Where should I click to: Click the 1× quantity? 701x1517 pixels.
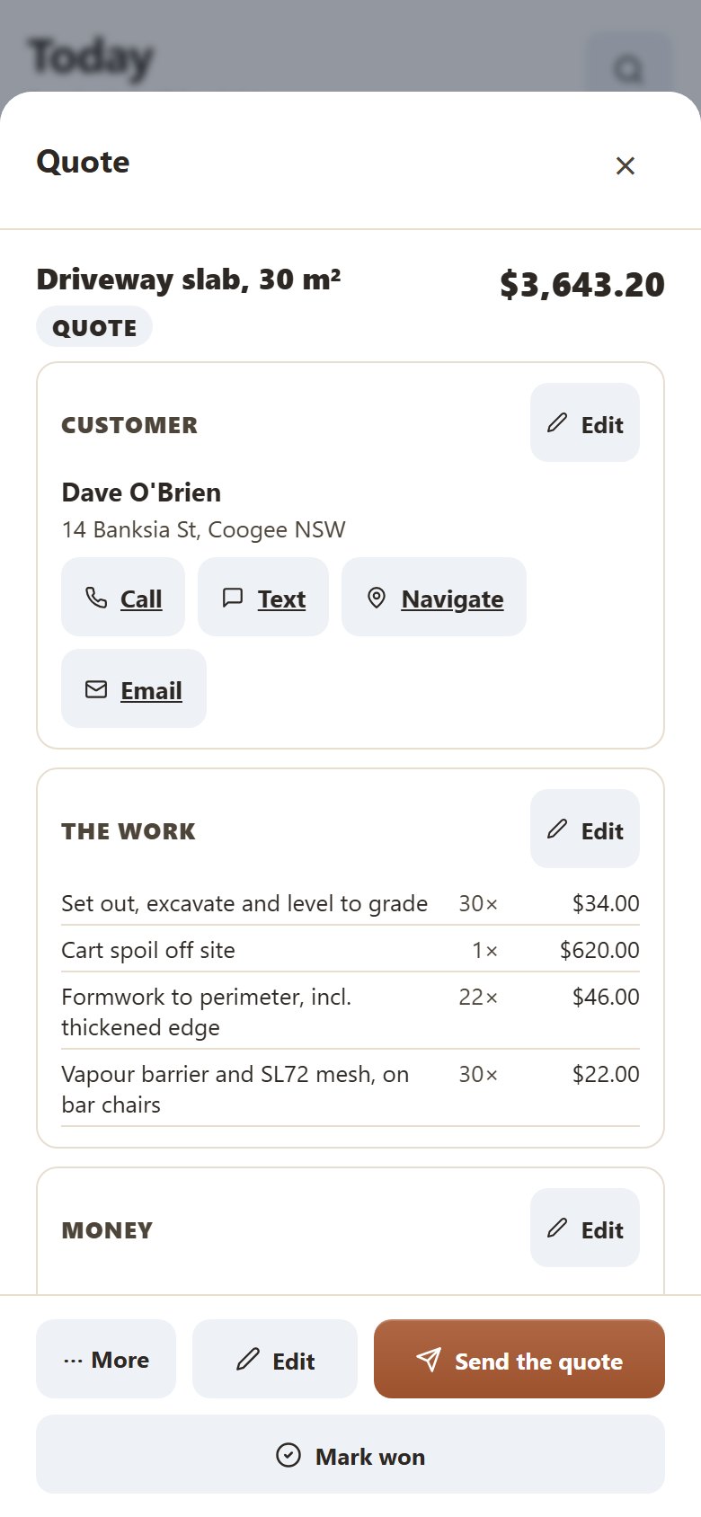[x=485, y=950]
